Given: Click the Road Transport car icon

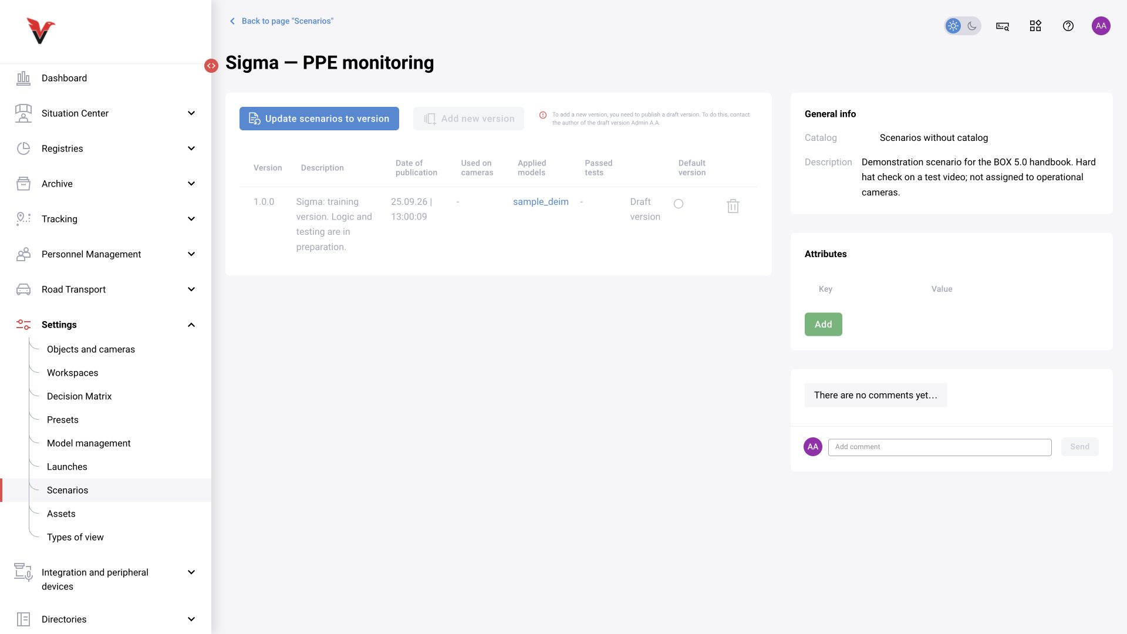Looking at the screenshot, I should coord(23,289).
